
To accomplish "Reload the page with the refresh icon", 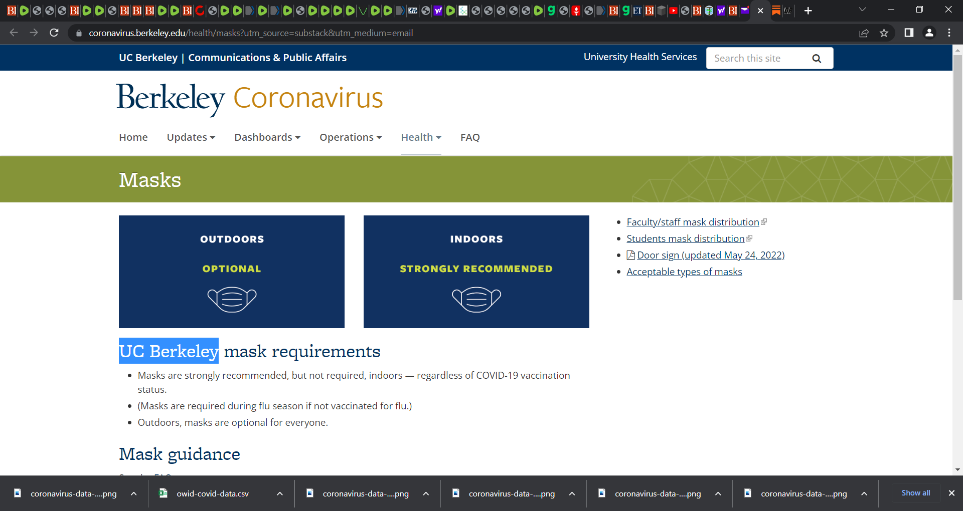I will pyautogui.click(x=54, y=33).
